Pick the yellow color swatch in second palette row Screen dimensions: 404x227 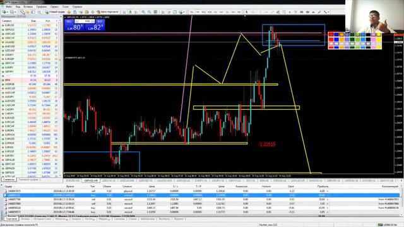tap(379, 39)
